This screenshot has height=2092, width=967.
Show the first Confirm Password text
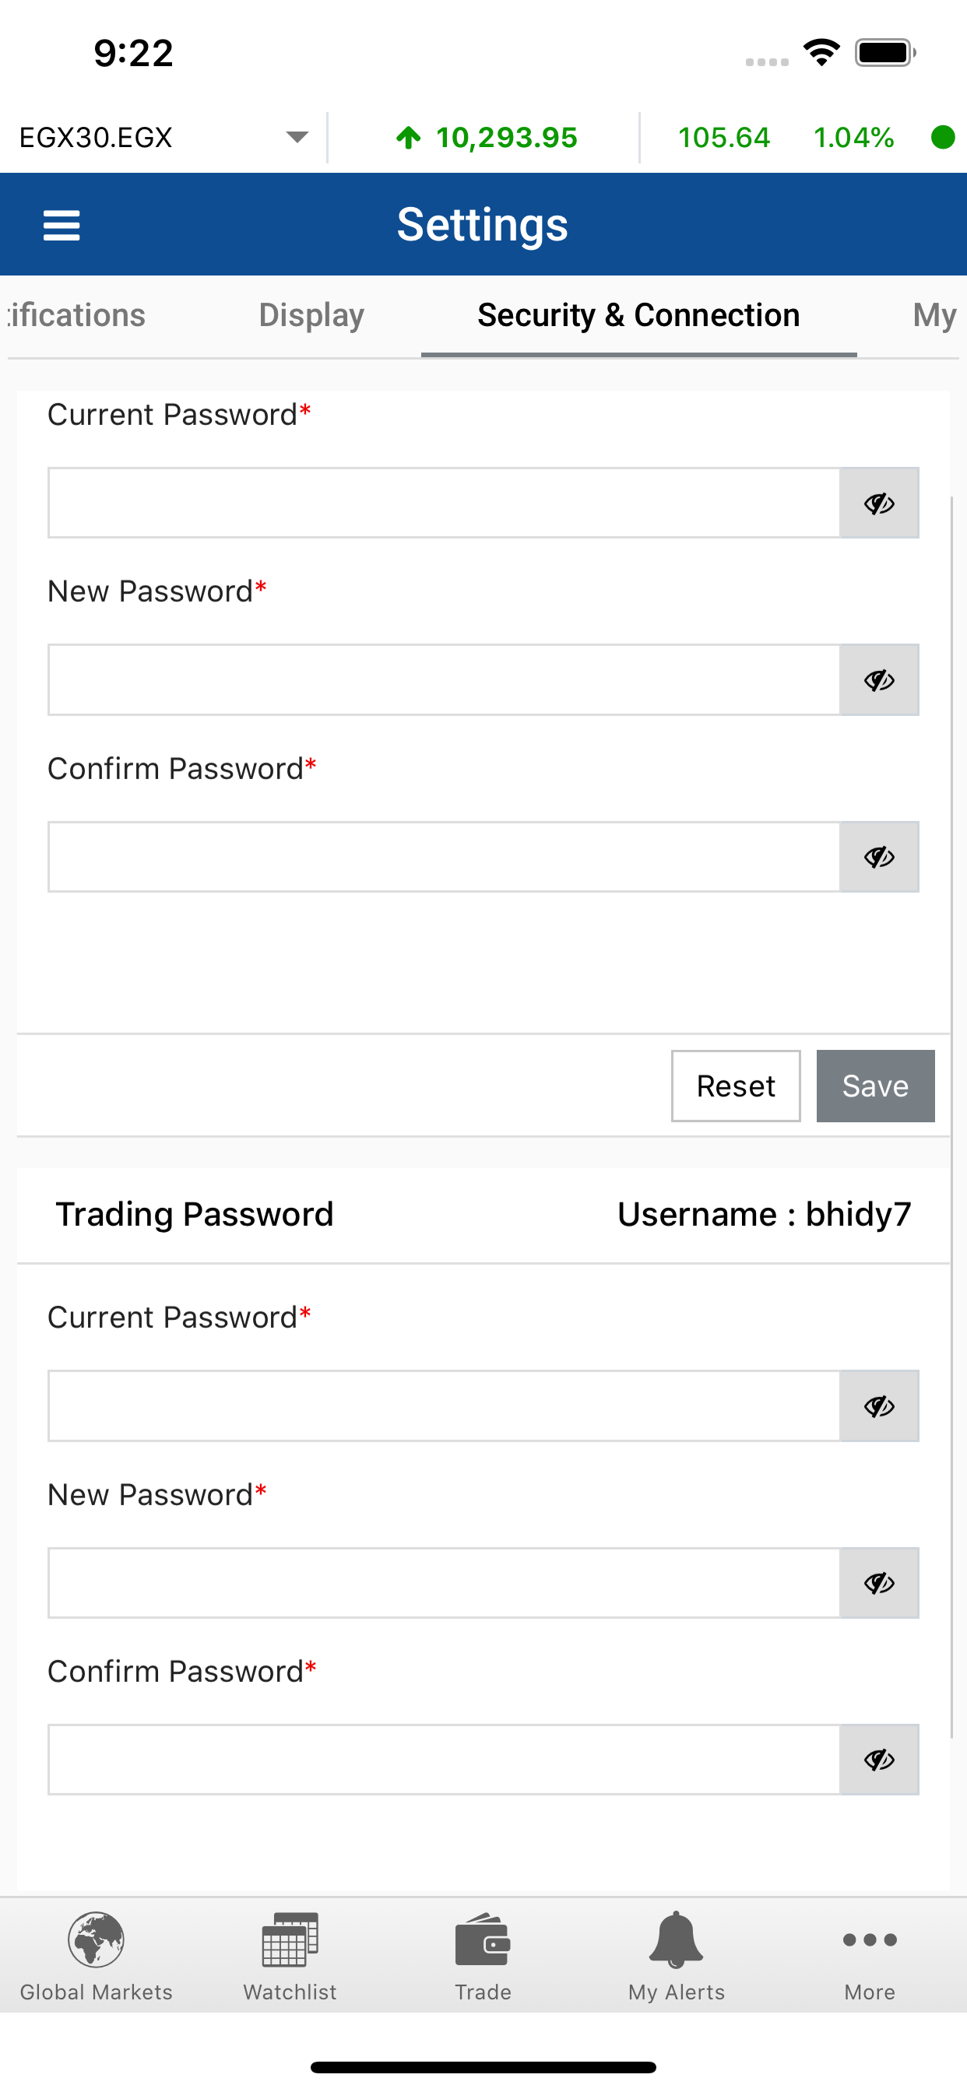879,857
